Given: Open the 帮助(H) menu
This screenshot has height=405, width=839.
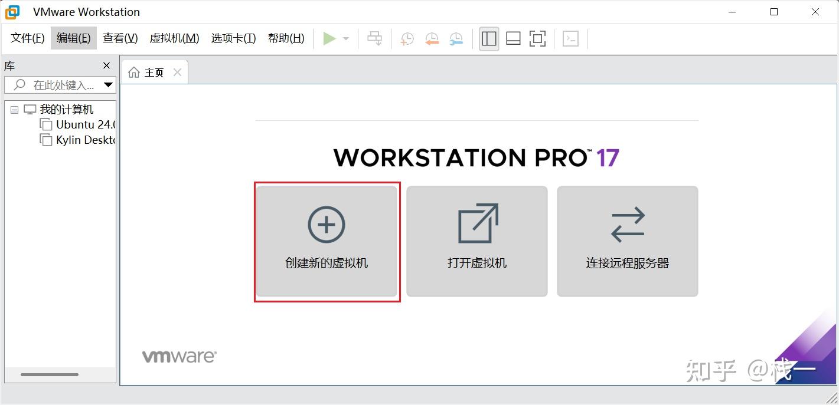Looking at the screenshot, I should click(x=286, y=38).
